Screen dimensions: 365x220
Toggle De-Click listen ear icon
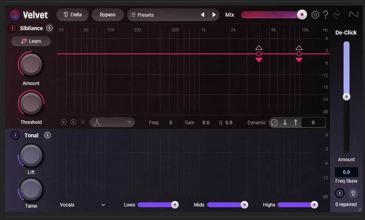[x=353, y=193]
